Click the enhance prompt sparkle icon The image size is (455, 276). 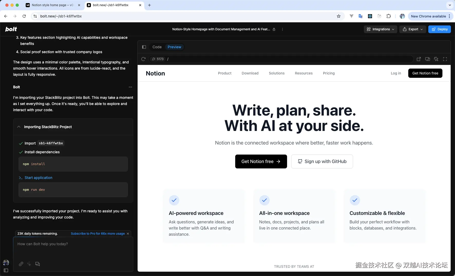(29, 264)
